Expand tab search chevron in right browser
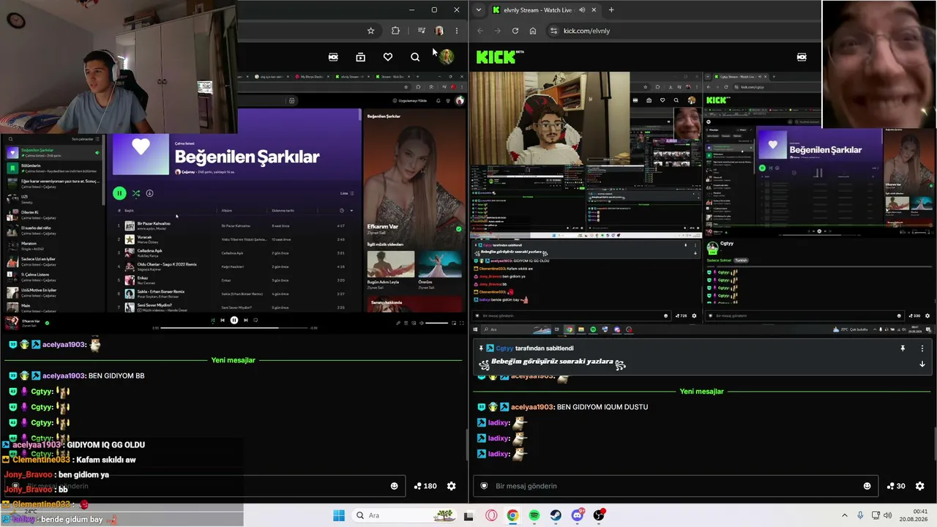Viewport: 937px width, 527px height. click(x=479, y=10)
